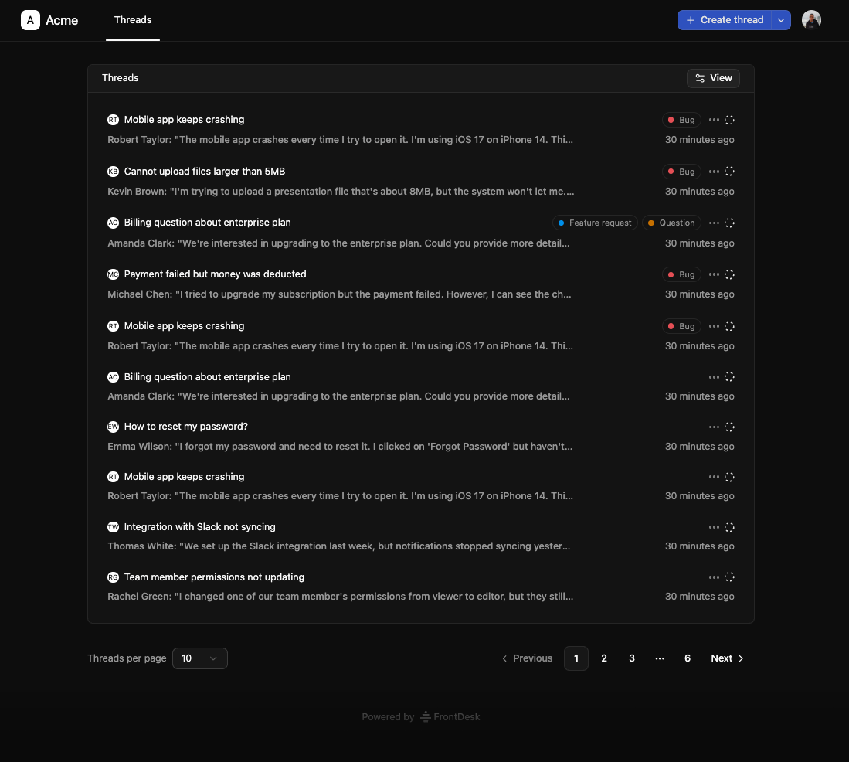Open more options for Team member permissions thread

click(x=714, y=577)
